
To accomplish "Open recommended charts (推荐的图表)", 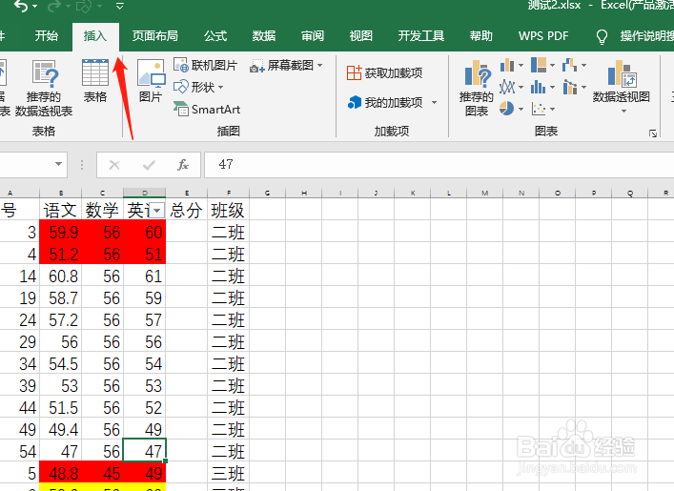I will pos(477,88).
